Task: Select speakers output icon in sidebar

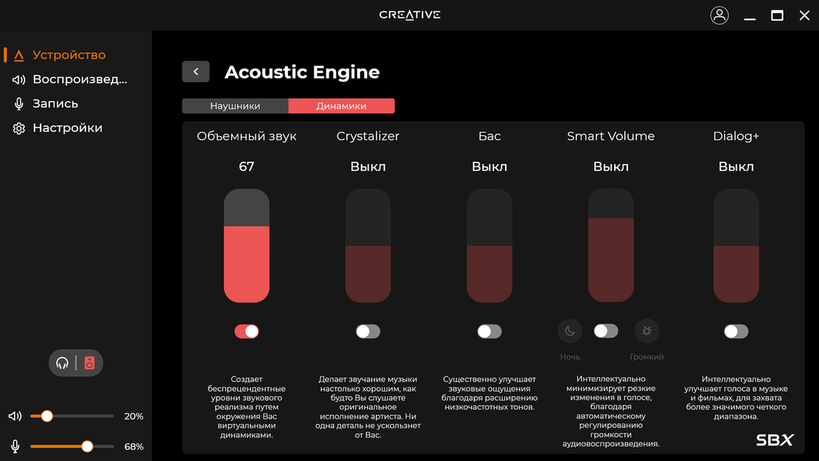Action: click(x=89, y=363)
